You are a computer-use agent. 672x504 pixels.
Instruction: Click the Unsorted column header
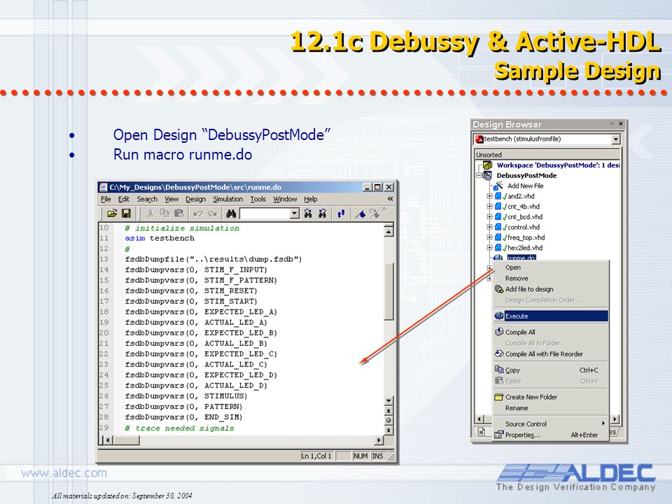click(x=547, y=154)
